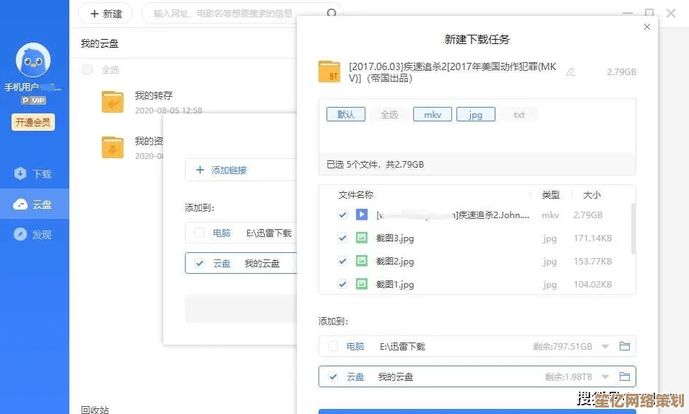Click the VIP badge under username
This screenshot has width=689, height=414.
pos(34,100)
